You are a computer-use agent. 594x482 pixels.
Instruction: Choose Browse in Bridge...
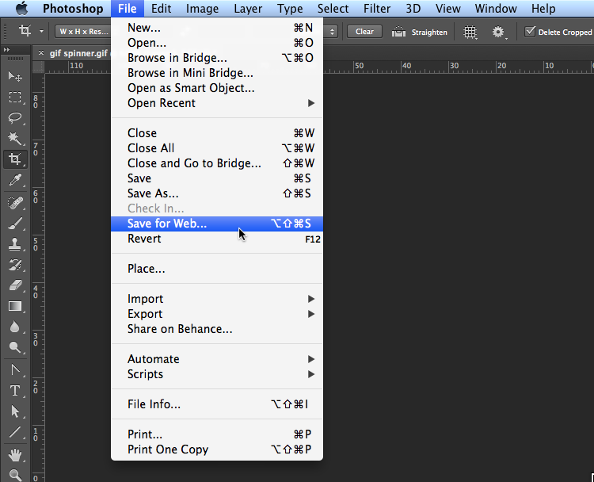[x=217, y=58]
